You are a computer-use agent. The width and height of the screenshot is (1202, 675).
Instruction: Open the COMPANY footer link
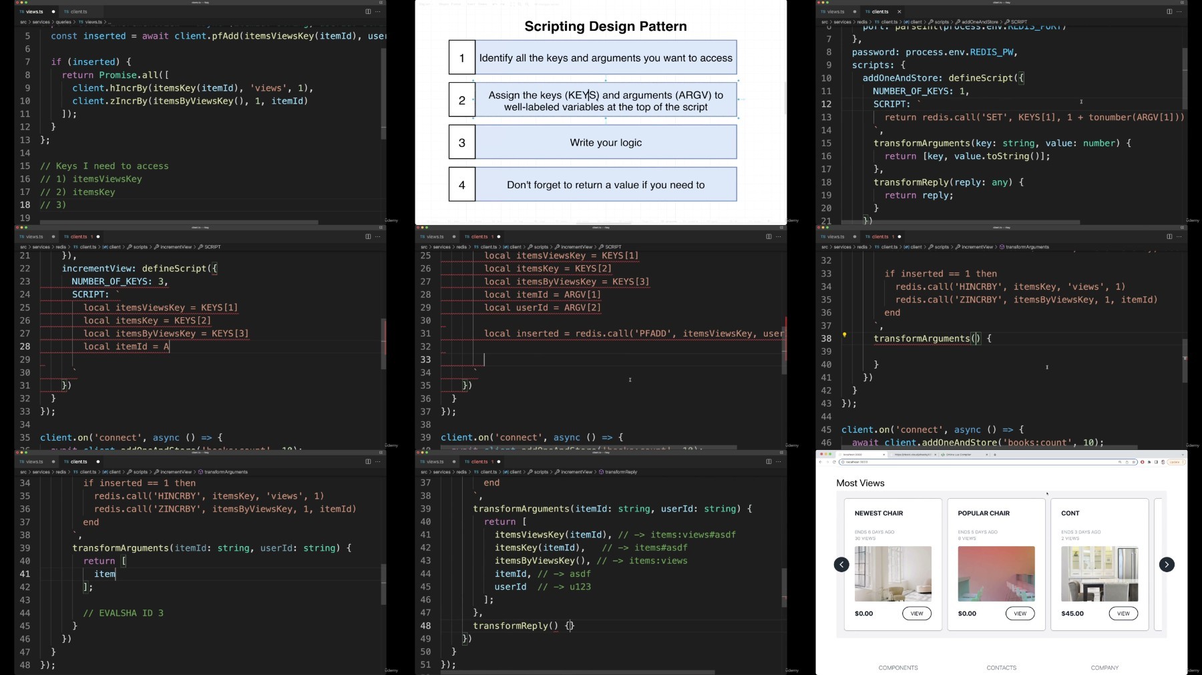[x=1105, y=668]
